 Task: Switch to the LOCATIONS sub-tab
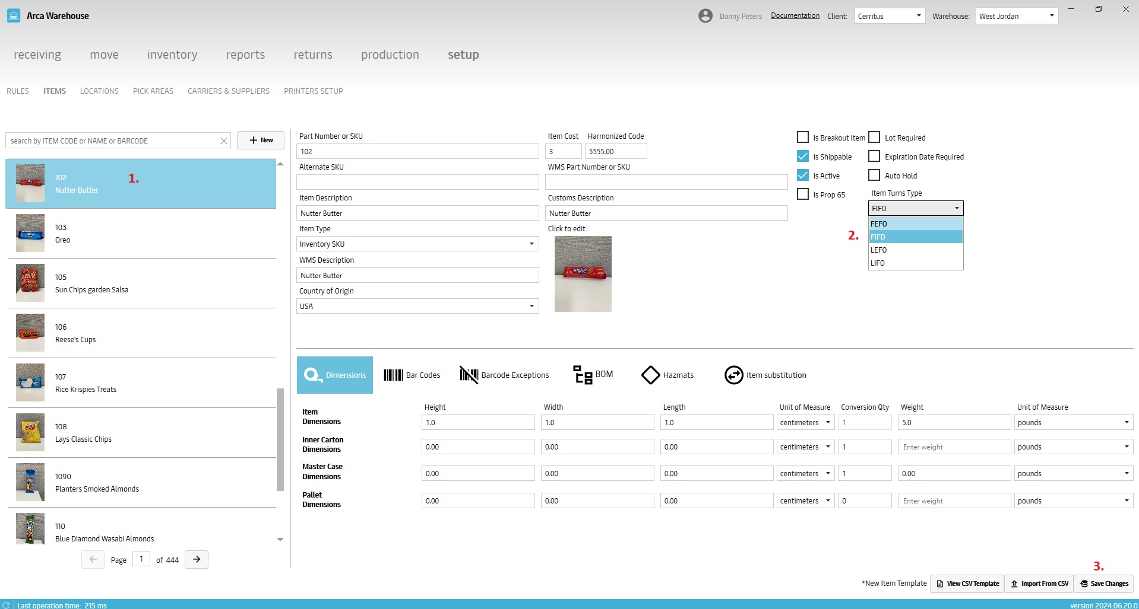pos(99,91)
